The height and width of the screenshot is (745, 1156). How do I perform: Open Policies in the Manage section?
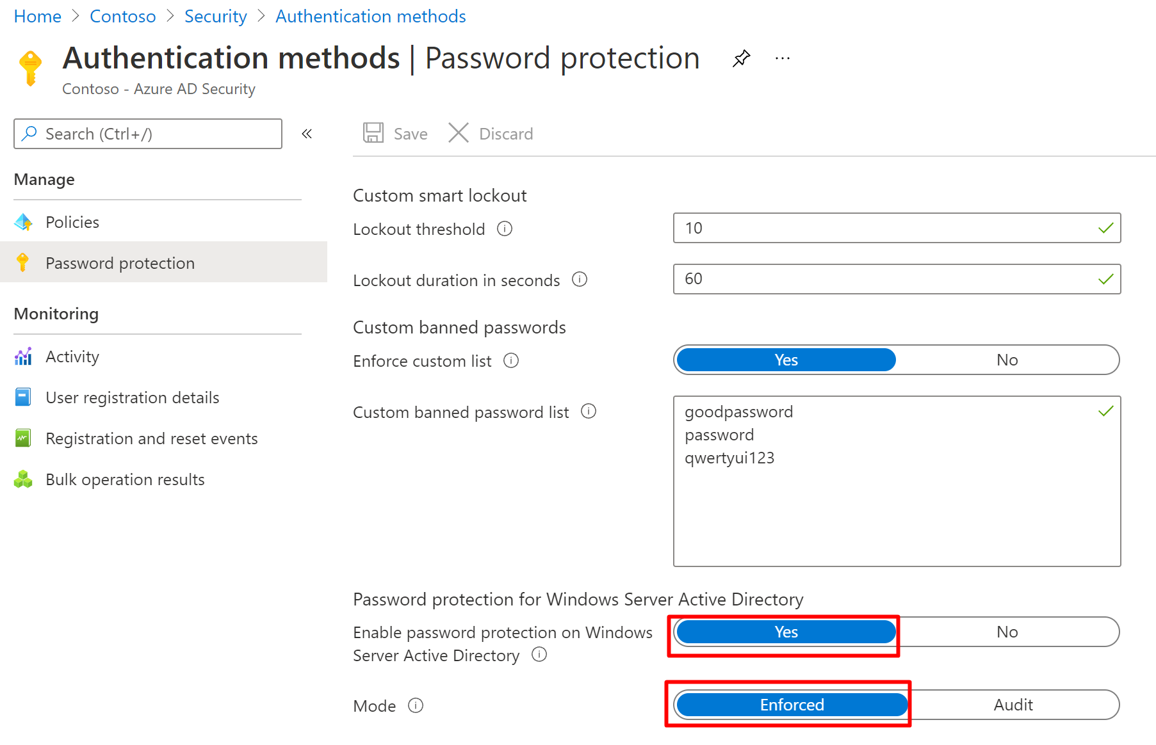tap(72, 222)
